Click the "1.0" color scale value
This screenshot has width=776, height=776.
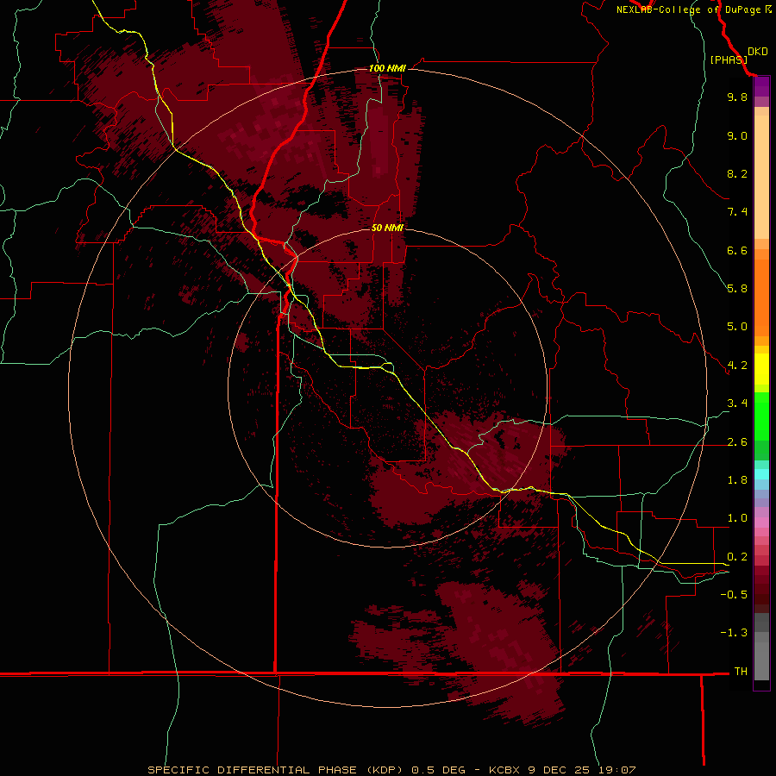point(737,518)
